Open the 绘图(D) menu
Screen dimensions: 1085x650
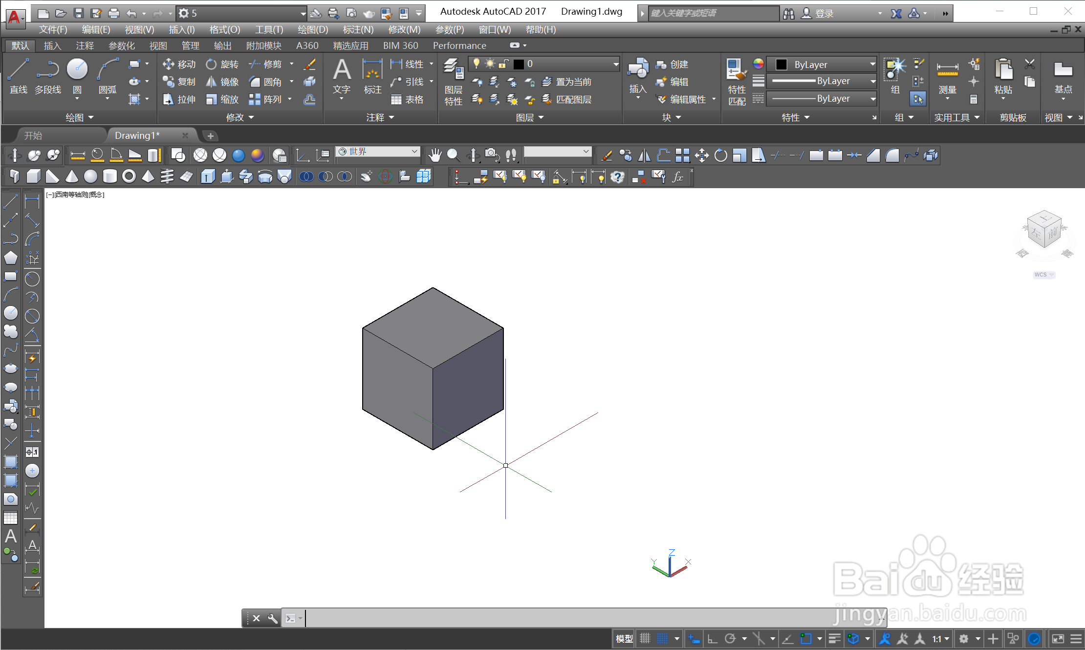click(x=313, y=30)
